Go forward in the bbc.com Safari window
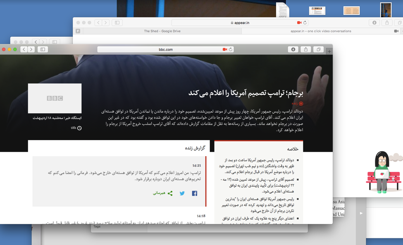This screenshot has width=403, height=245. coord(31,49)
